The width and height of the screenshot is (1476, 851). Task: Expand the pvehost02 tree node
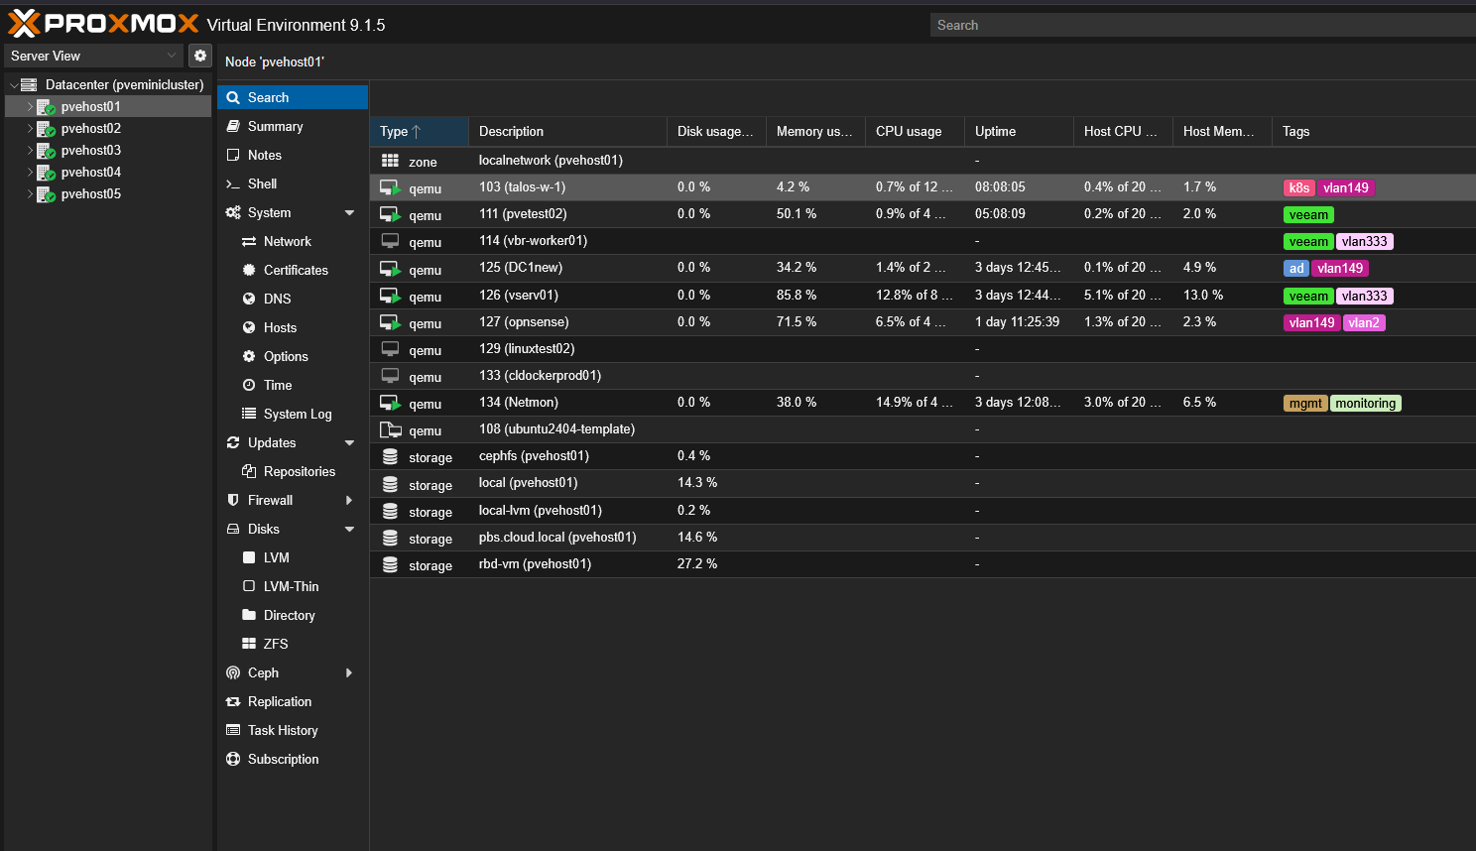tap(28, 128)
